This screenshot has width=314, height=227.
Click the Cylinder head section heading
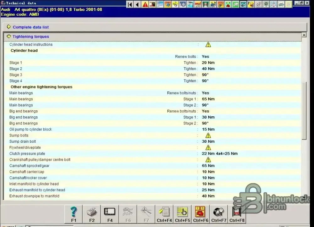pyautogui.click(x=24, y=51)
